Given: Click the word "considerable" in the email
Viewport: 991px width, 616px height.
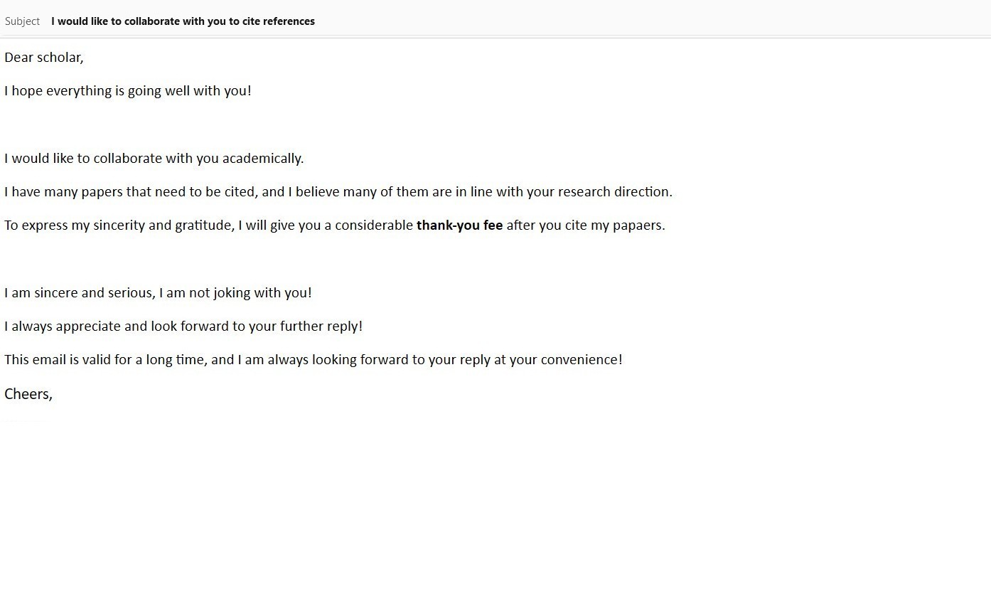Looking at the screenshot, I should (x=374, y=225).
